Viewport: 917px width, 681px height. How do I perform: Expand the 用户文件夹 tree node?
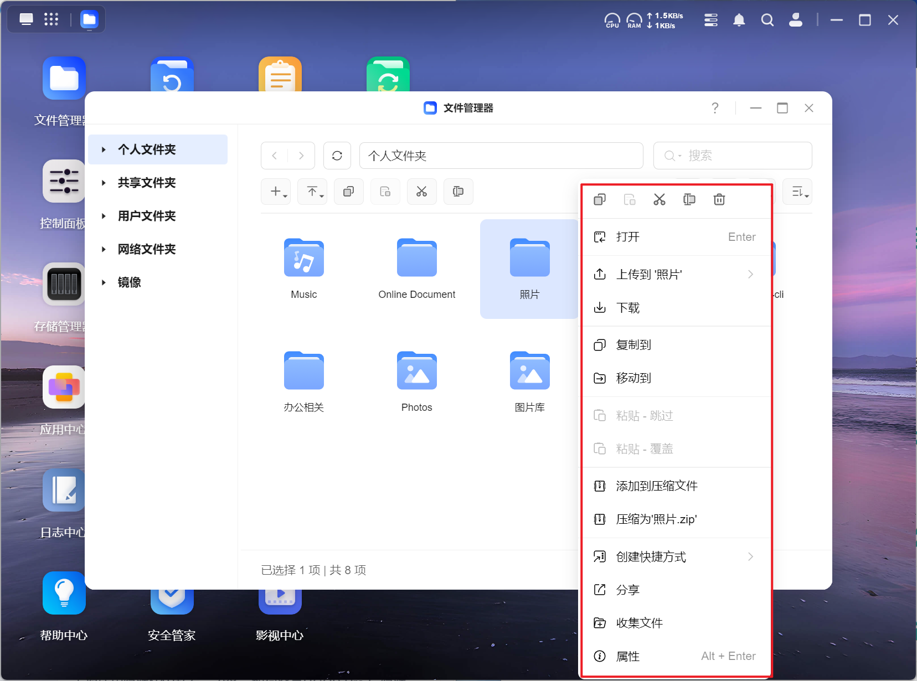point(104,216)
